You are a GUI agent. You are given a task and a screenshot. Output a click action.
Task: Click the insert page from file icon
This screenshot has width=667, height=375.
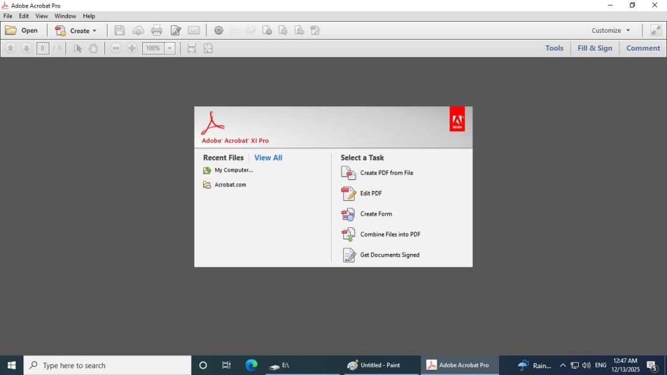coord(300,30)
